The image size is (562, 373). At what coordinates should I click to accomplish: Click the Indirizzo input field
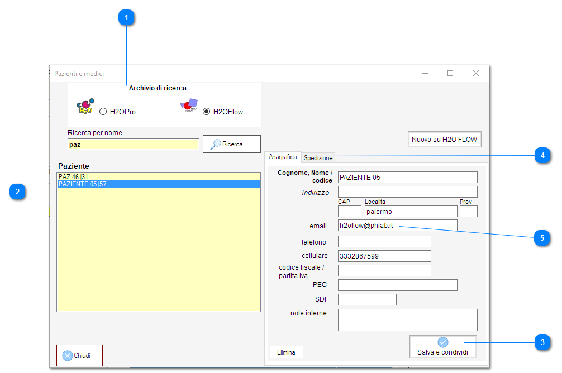407,192
